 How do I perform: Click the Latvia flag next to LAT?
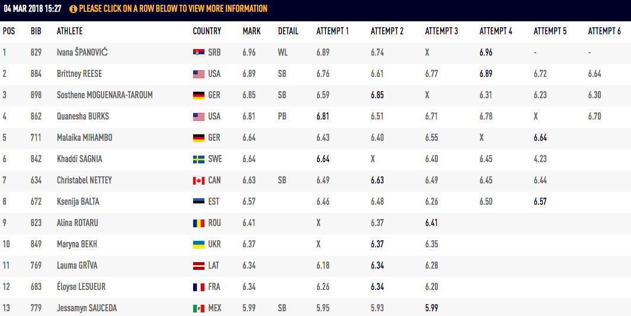tap(198, 266)
